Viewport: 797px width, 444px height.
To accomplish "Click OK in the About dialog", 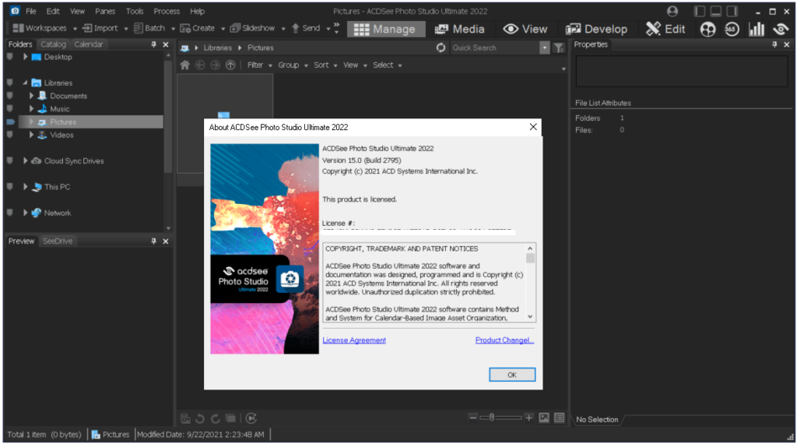I will [511, 375].
